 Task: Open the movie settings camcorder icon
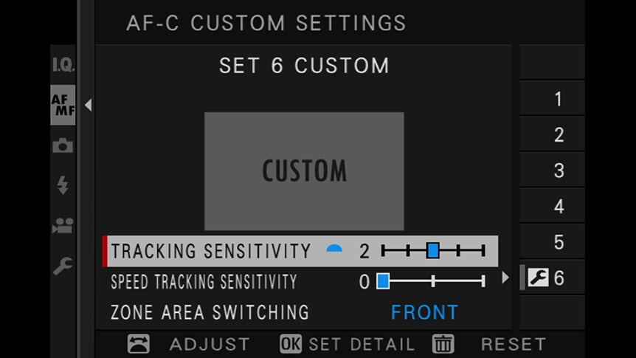63,225
